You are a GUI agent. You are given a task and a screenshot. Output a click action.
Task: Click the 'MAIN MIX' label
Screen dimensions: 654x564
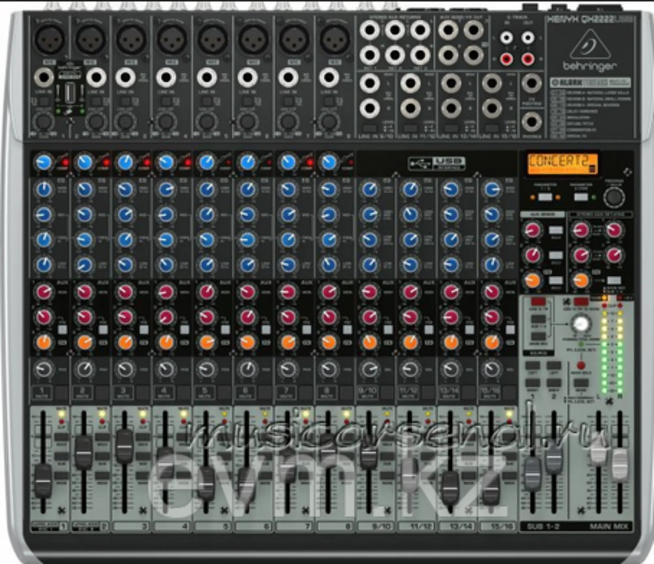609,526
